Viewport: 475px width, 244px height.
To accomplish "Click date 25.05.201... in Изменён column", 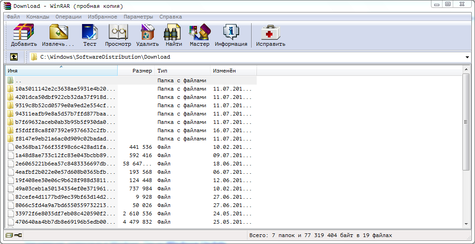I will tap(232, 222).
